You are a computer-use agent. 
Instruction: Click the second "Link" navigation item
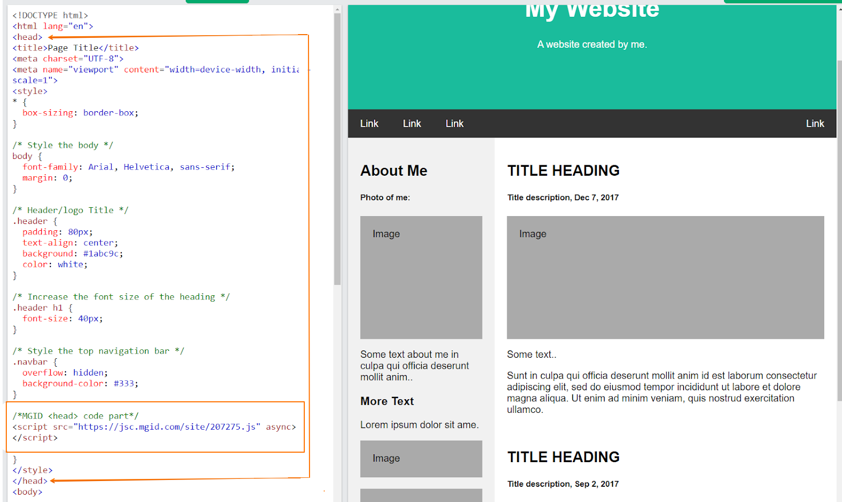click(x=411, y=123)
